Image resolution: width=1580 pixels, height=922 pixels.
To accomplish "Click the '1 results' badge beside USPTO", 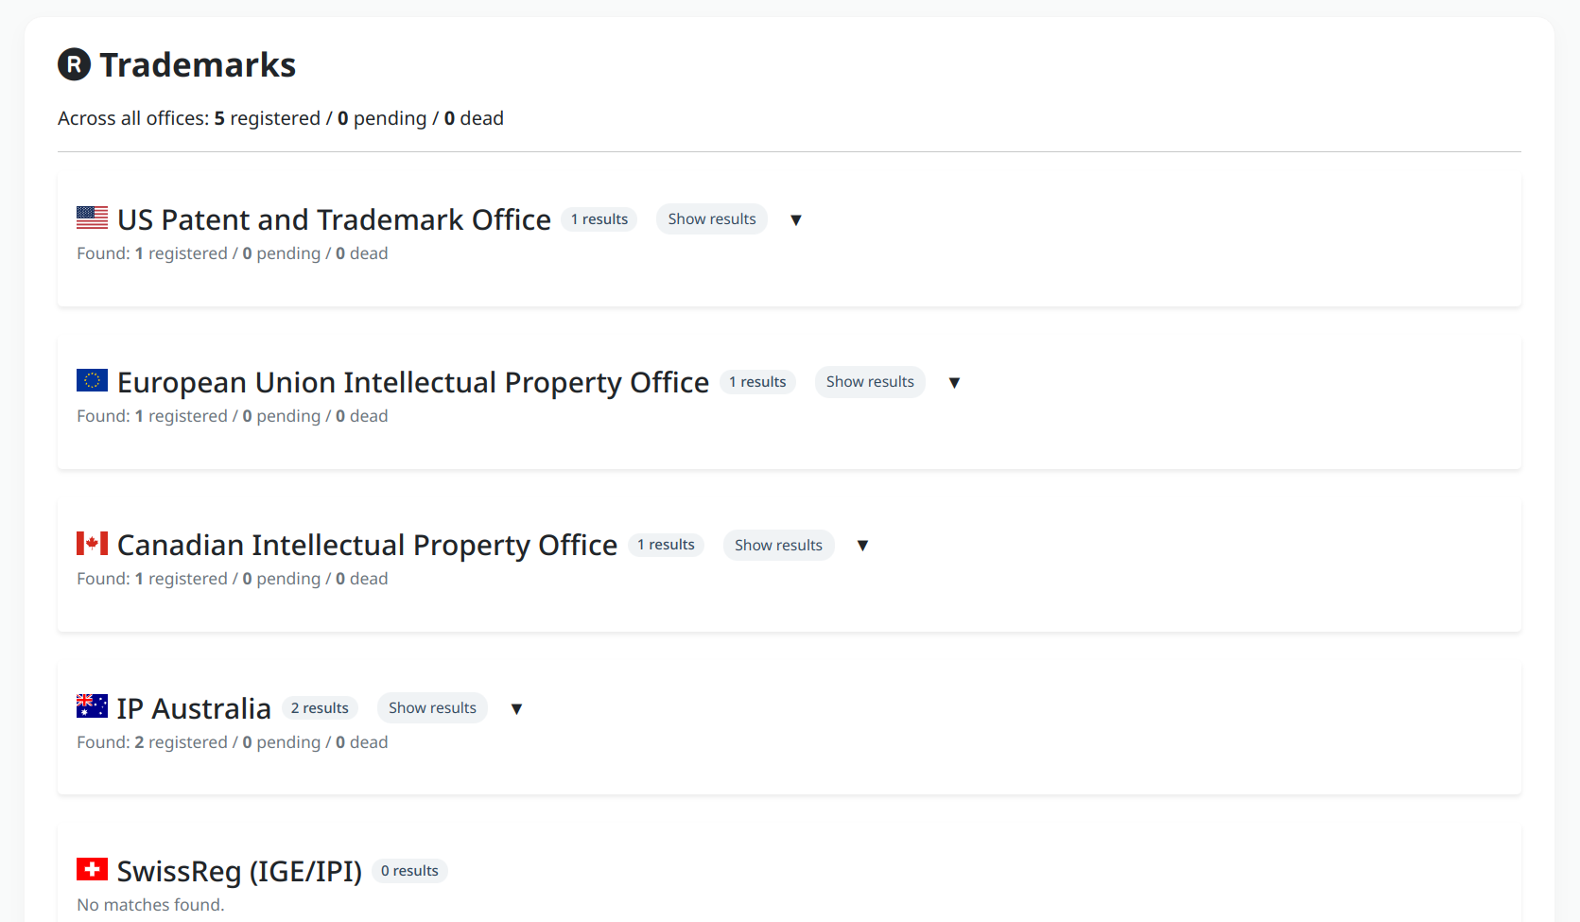I will coord(599,218).
